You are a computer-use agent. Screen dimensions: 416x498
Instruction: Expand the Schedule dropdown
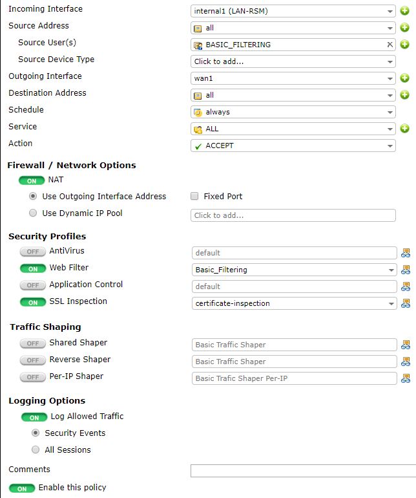(293, 112)
